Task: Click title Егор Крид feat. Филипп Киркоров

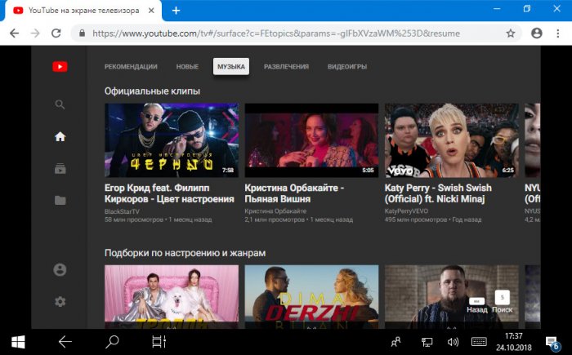Action: [169, 193]
